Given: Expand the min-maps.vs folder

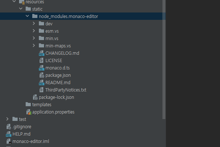Looking at the screenshot, I should pyautogui.click(x=34, y=46).
